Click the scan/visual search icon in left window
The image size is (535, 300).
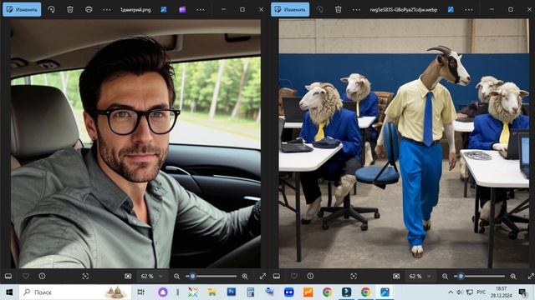point(85,276)
